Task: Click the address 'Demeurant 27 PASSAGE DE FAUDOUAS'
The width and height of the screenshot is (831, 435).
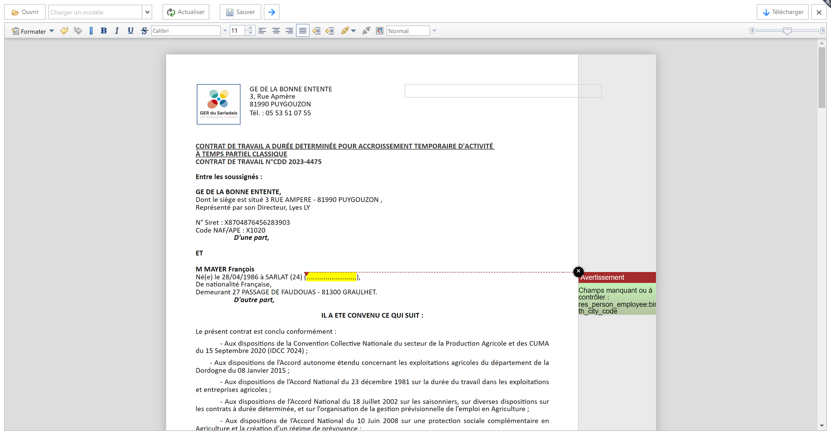Action: pyautogui.click(x=256, y=292)
